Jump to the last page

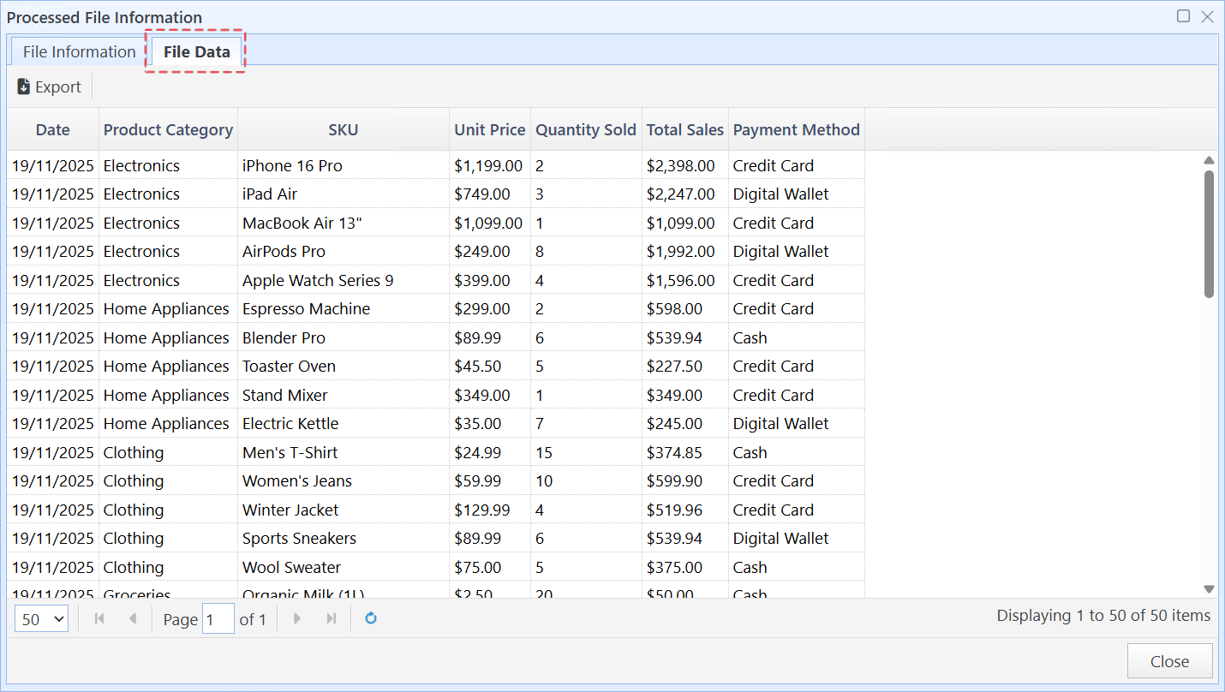pyautogui.click(x=331, y=618)
